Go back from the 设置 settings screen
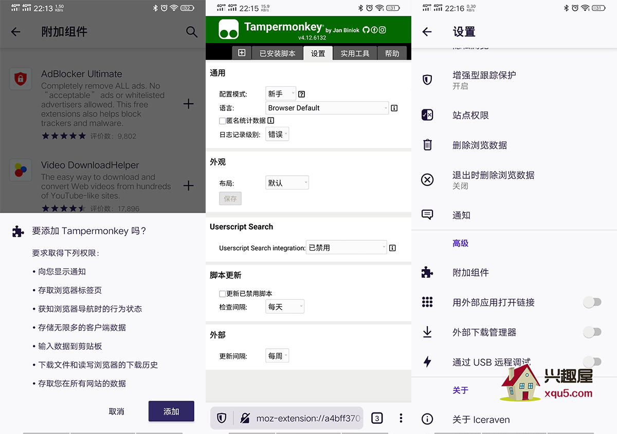The height and width of the screenshot is (434, 617). (x=427, y=32)
